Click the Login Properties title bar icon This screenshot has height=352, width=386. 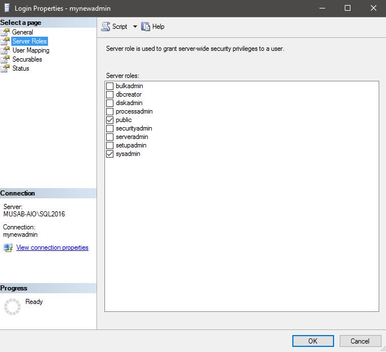point(7,8)
